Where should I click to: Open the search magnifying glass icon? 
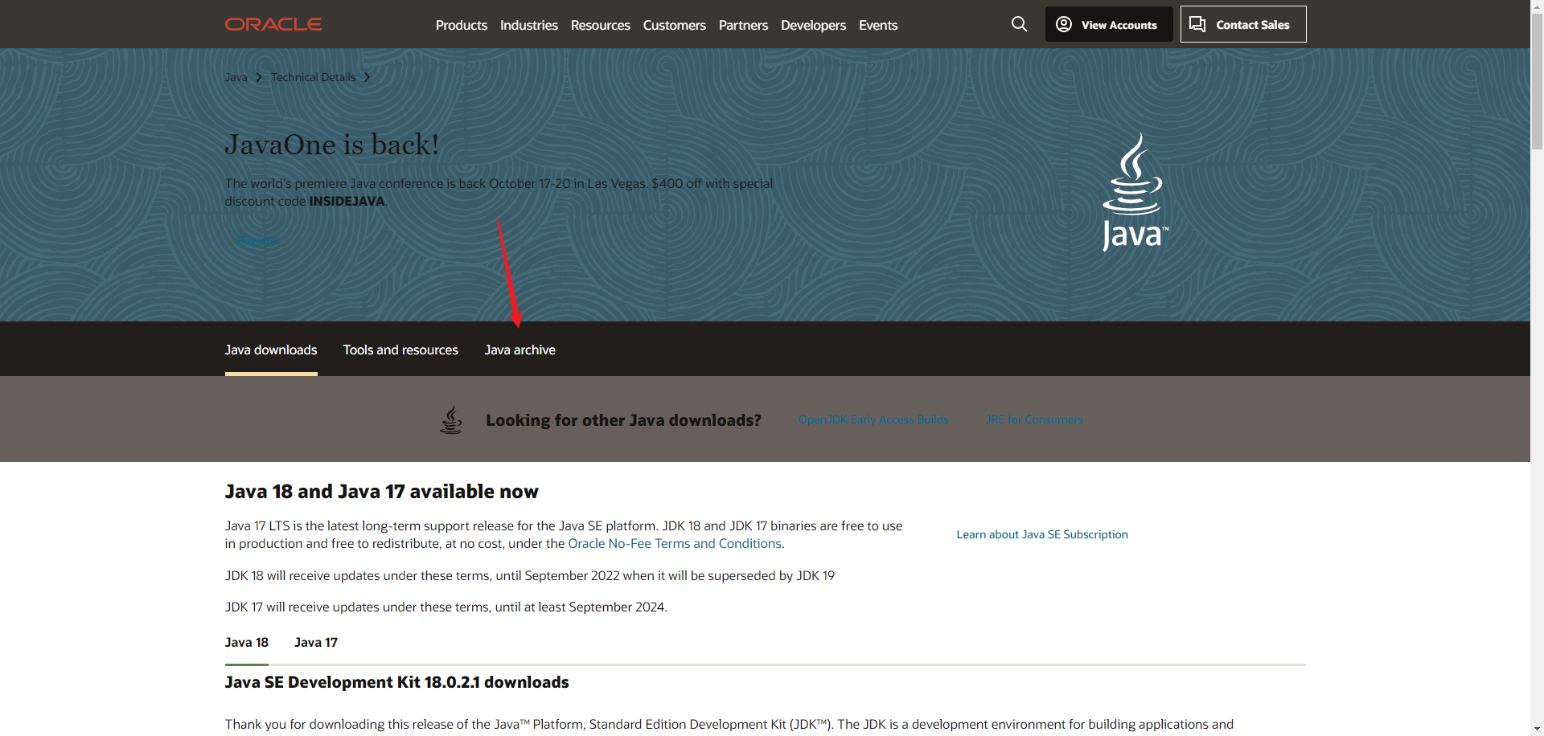click(1019, 24)
